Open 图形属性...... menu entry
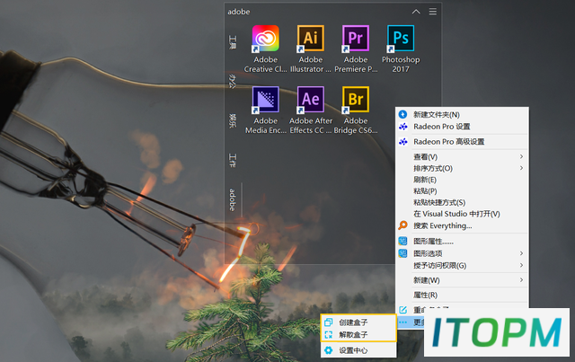This screenshot has width=575, height=362. point(462,242)
